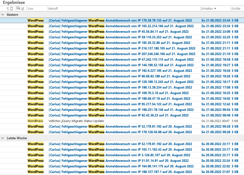Open mail from IP 80.69.93.189
The height and width of the screenshot is (175, 244).
tap(122, 76)
